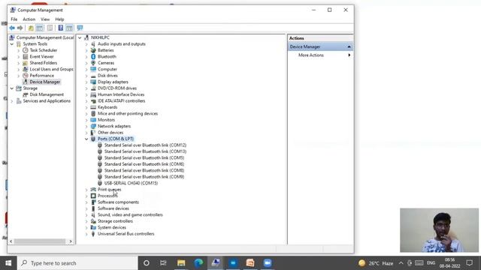Open the Action menu
This screenshot has height=270, width=481.
point(29,19)
